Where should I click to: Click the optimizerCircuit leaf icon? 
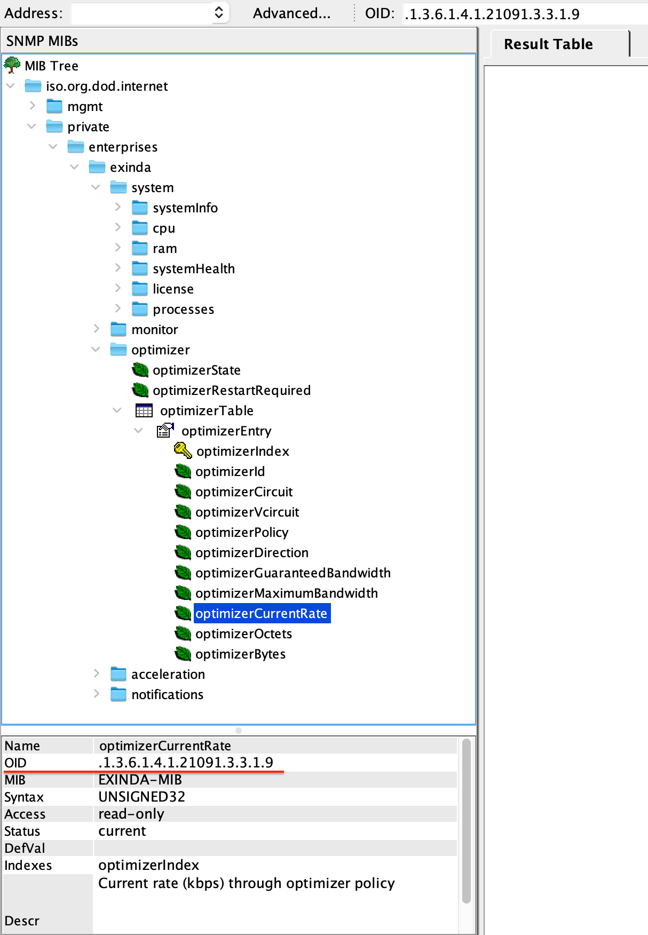point(183,492)
